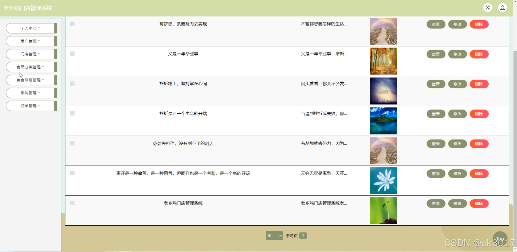Check the row 你要去相信，没有到不了的明天
This screenshot has height=252, width=517.
[72, 144]
